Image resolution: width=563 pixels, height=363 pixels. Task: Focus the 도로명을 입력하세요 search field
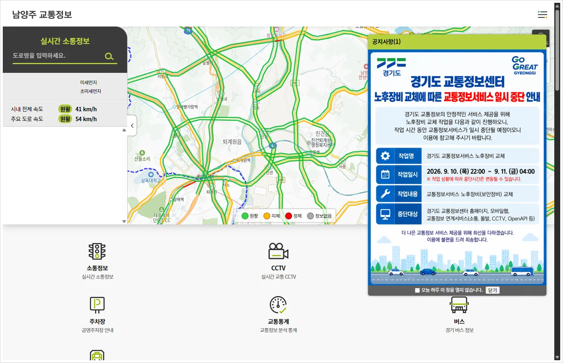tap(58, 56)
